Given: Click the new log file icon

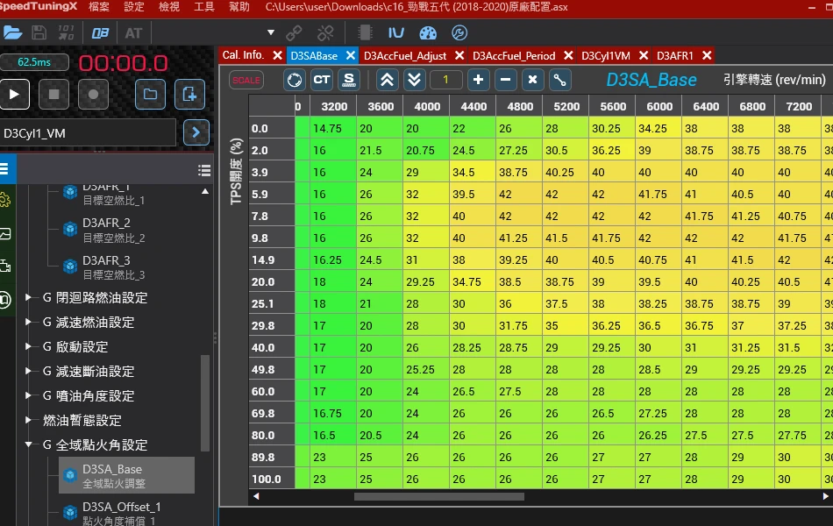Looking at the screenshot, I should coord(189,94).
